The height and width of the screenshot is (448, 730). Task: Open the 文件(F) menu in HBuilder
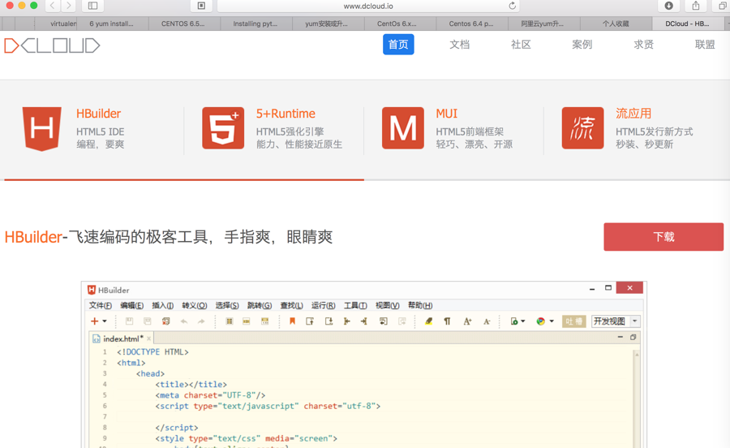pyautogui.click(x=100, y=305)
